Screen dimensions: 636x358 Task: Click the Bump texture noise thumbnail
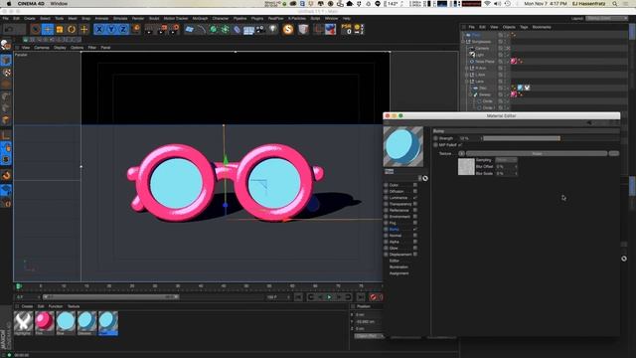tap(466, 166)
